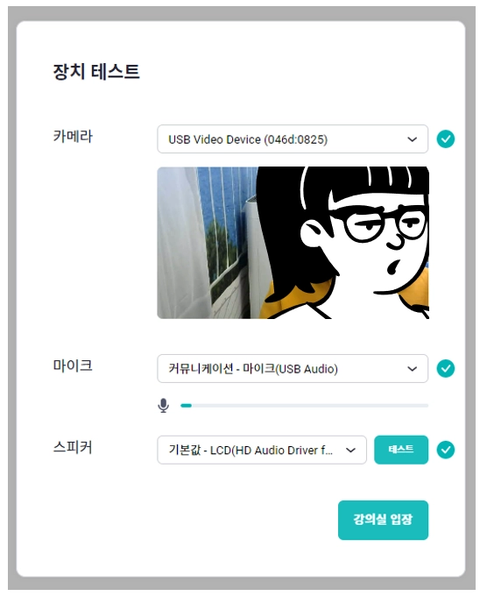The image size is (480, 596).
Task: Click the 테스트 speaker test button
Action: point(401,450)
